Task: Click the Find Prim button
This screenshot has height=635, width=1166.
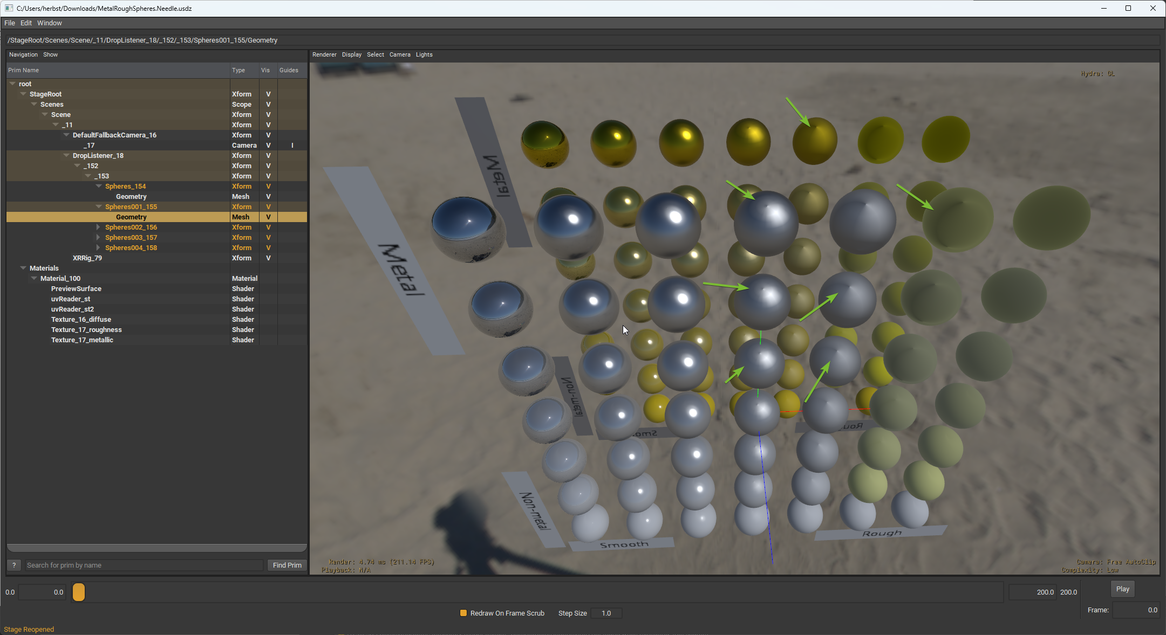Action: tap(287, 565)
